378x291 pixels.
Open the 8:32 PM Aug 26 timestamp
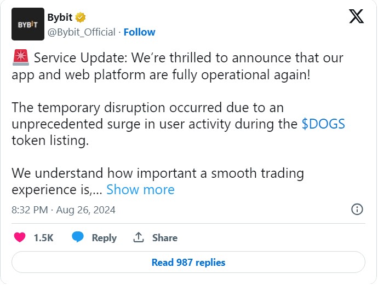[x=64, y=209]
